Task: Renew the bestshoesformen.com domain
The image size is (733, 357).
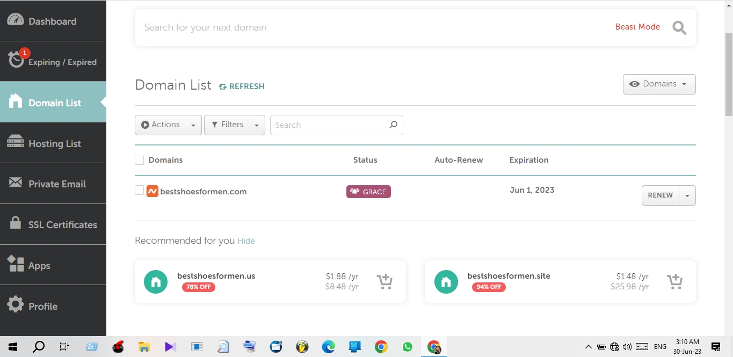Action: 660,195
